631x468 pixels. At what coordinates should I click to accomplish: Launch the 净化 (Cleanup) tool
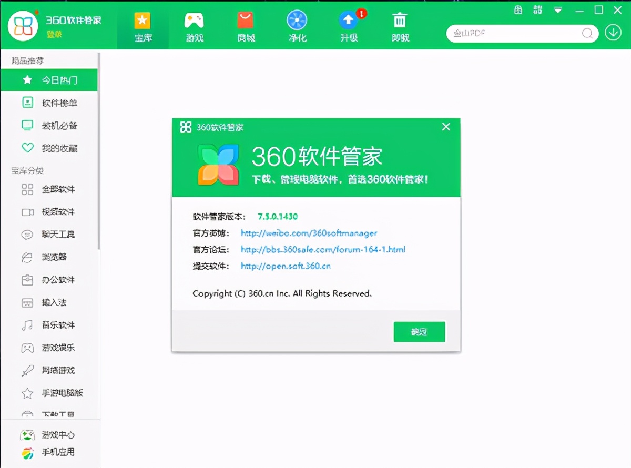pos(297,25)
